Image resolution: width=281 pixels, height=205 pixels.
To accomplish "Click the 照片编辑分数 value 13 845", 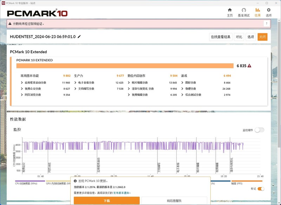I will (x=173, y=83).
